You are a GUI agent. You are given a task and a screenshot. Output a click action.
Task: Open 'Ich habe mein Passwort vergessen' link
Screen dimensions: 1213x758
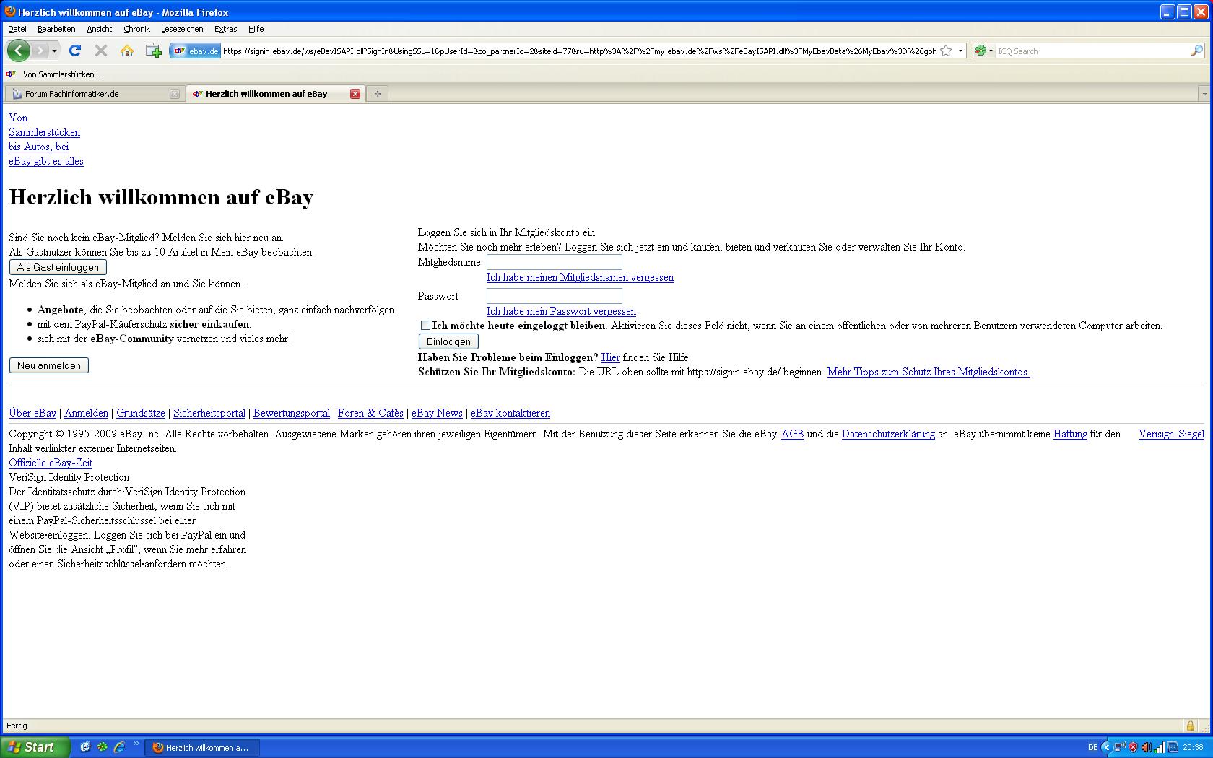pyautogui.click(x=561, y=311)
